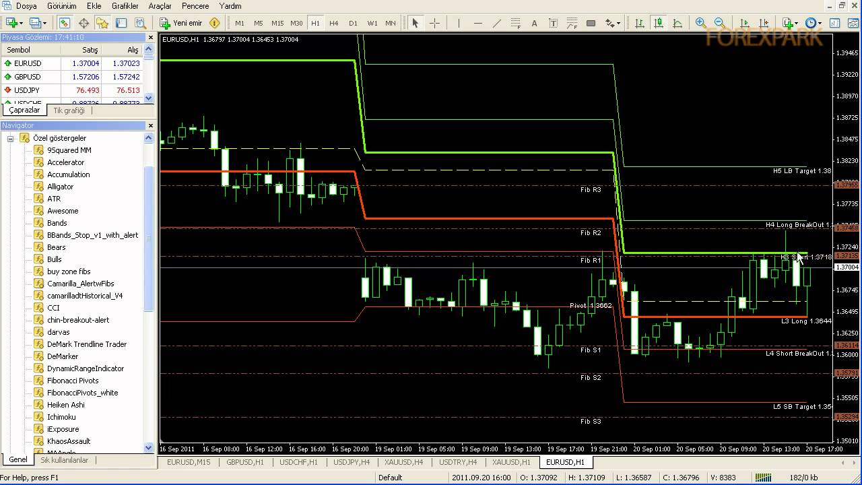Open the chart profiles icon

[35, 23]
